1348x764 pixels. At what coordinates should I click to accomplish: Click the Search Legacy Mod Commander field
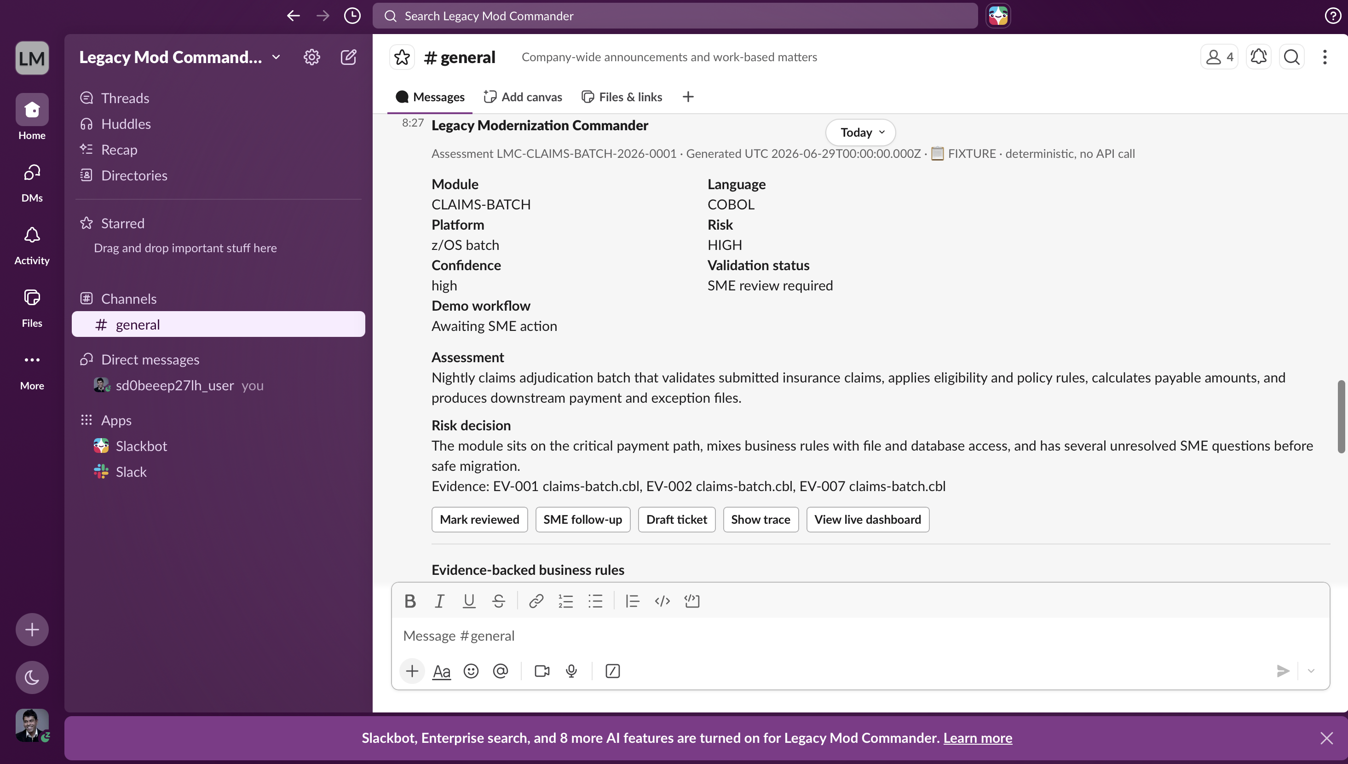tap(675, 16)
